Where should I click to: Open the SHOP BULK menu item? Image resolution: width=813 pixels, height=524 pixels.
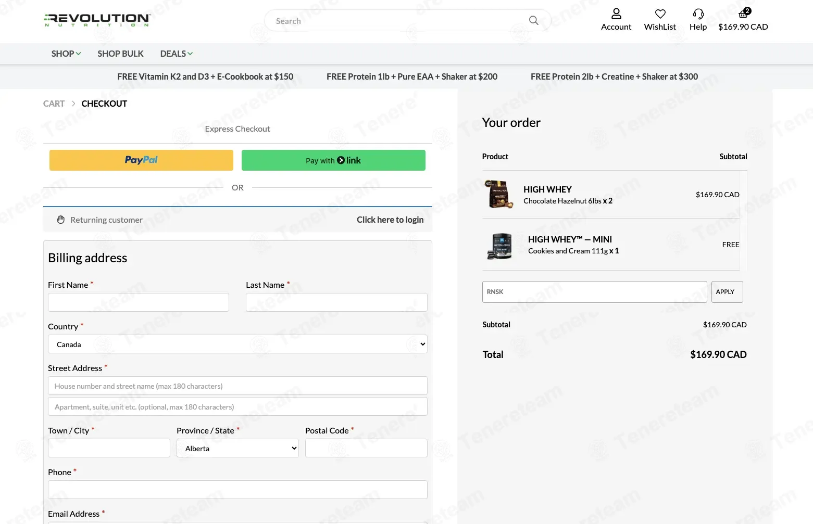pyautogui.click(x=120, y=54)
